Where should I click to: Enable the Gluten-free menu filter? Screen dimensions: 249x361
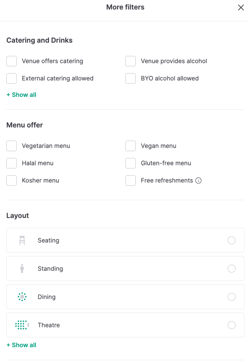[130, 163]
